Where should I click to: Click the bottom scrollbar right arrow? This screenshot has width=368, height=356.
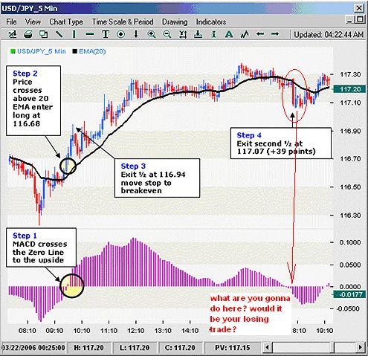[x=361, y=347]
